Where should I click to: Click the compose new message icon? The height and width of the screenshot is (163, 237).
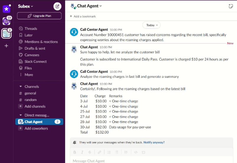tap(57, 6)
